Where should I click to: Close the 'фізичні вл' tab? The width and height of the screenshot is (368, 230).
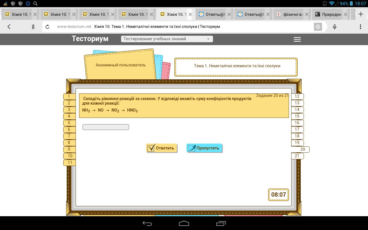click(x=306, y=14)
